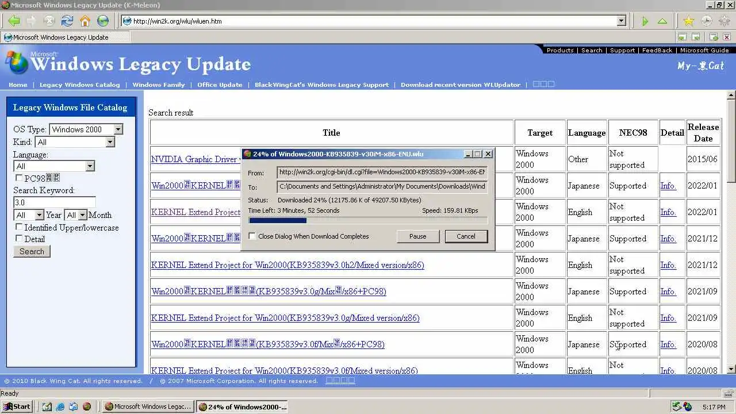Pause the download
Screen dimensions: 736x414
click(418, 236)
